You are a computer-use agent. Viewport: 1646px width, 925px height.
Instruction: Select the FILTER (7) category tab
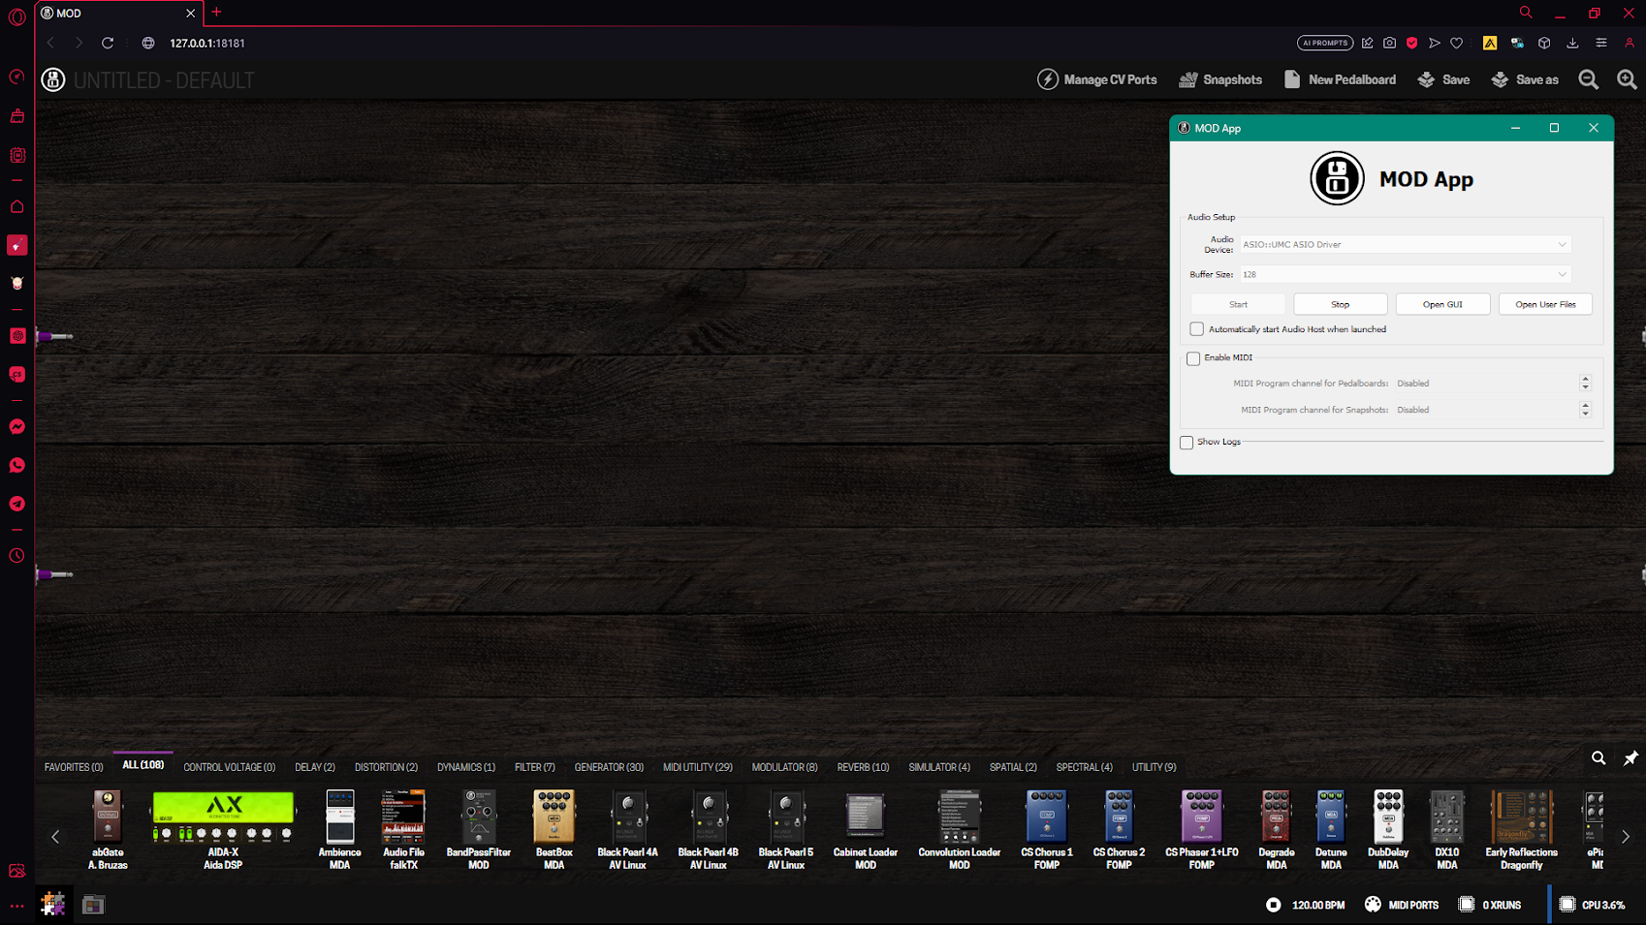click(x=535, y=767)
